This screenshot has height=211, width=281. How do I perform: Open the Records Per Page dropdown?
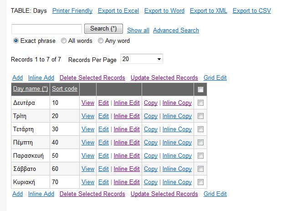pos(142,59)
